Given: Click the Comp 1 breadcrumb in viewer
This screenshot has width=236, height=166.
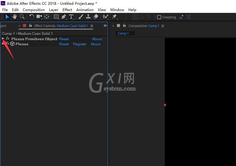Looking at the screenshot, I should [123, 33].
